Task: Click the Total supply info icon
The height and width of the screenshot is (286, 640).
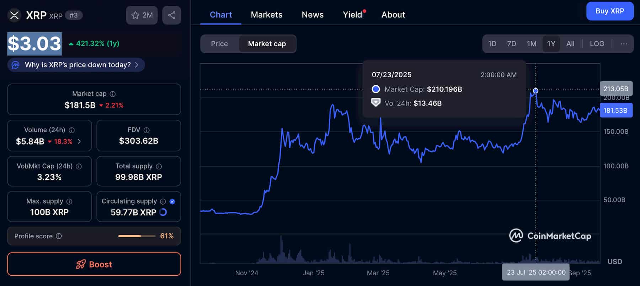Action: 159,166
